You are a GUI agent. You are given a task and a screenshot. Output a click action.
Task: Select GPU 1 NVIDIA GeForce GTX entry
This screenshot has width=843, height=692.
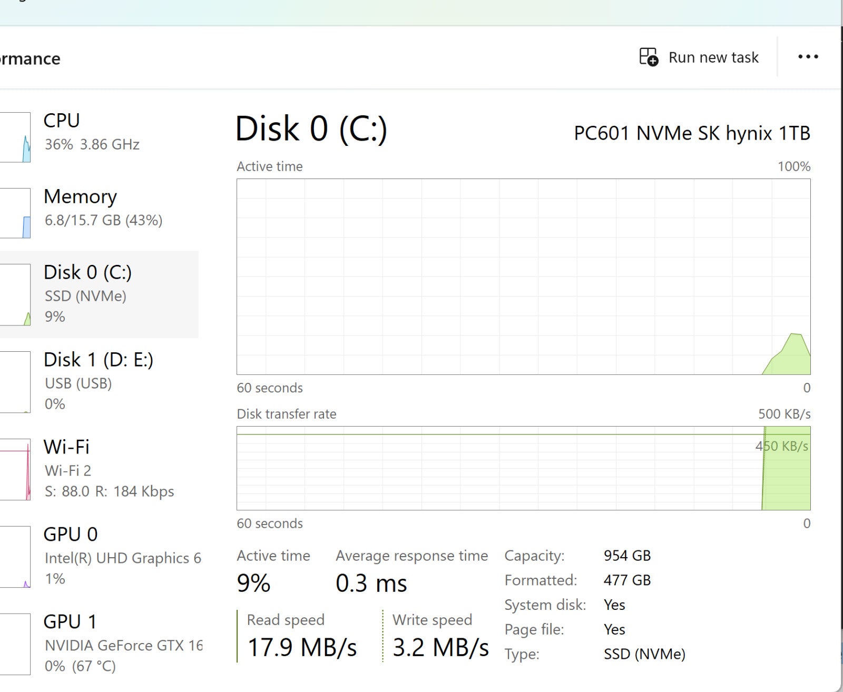[122, 643]
